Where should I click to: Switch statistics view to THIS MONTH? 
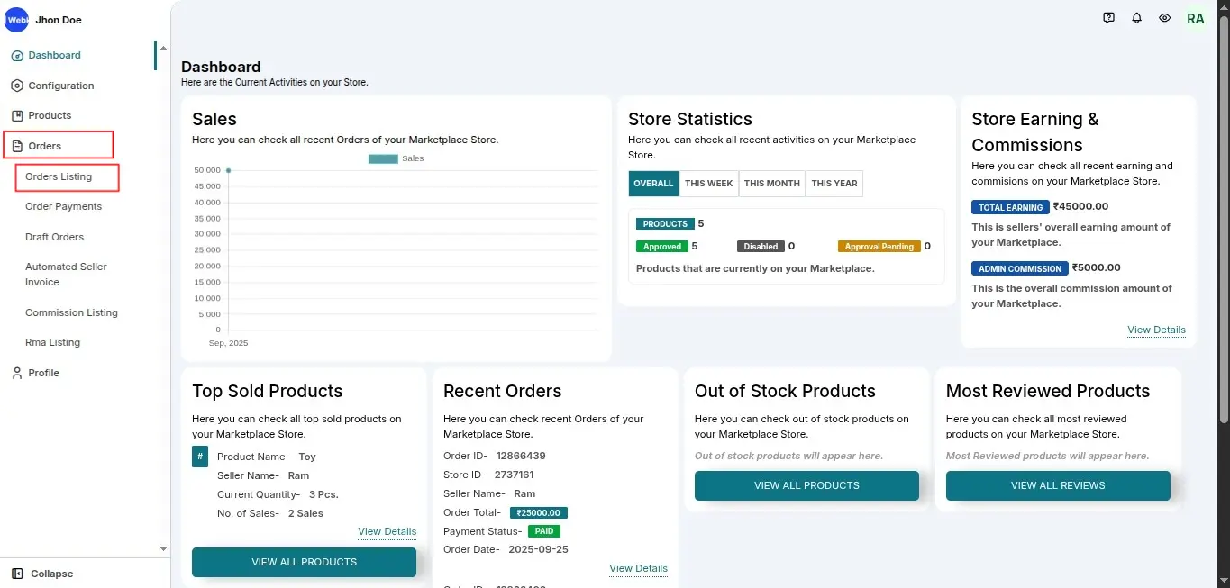coord(771,183)
